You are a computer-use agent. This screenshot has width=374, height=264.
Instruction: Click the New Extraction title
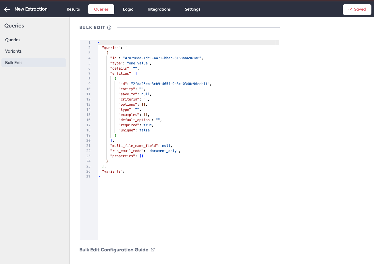pyautogui.click(x=31, y=9)
